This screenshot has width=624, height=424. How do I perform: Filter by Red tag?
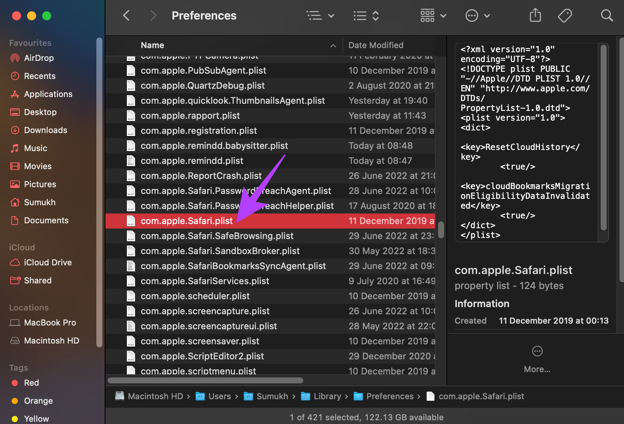click(31, 383)
